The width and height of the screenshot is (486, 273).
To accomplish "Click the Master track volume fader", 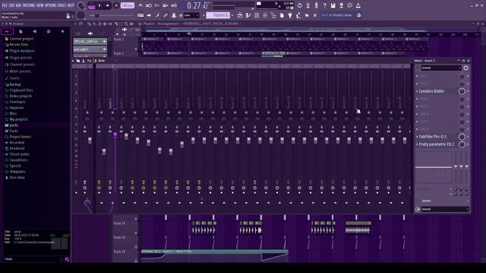I will [90, 140].
